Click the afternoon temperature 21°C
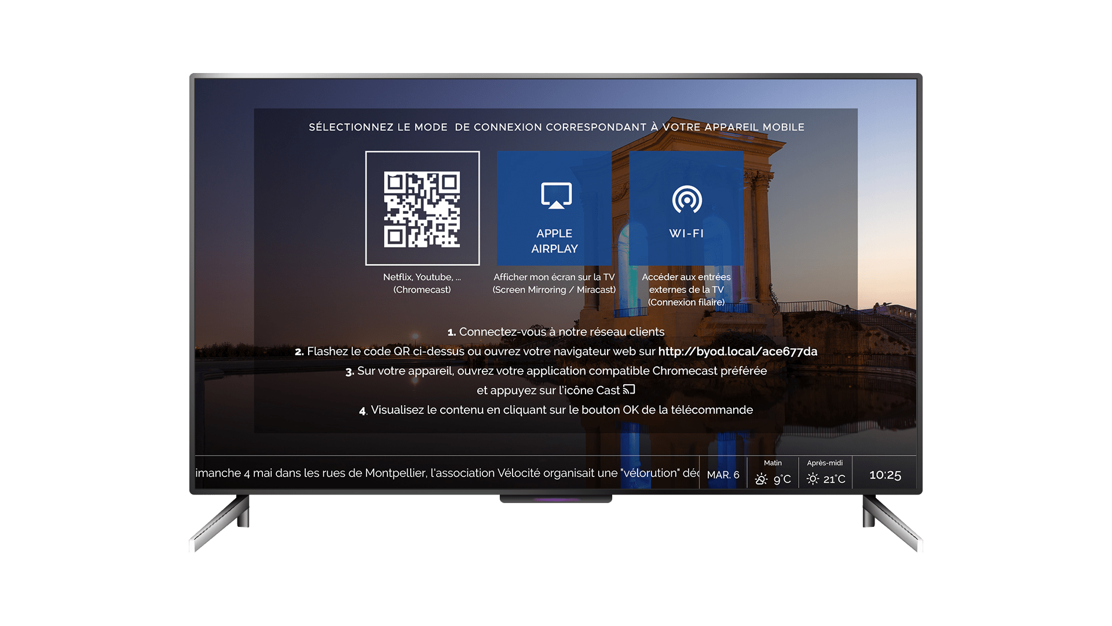The width and height of the screenshot is (1112, 626). pyautogui.click(x=835, y=479)
